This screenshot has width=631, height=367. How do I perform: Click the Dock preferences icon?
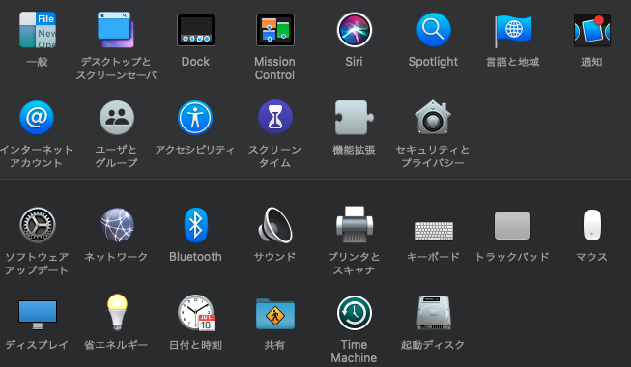[x=195, y=30]
